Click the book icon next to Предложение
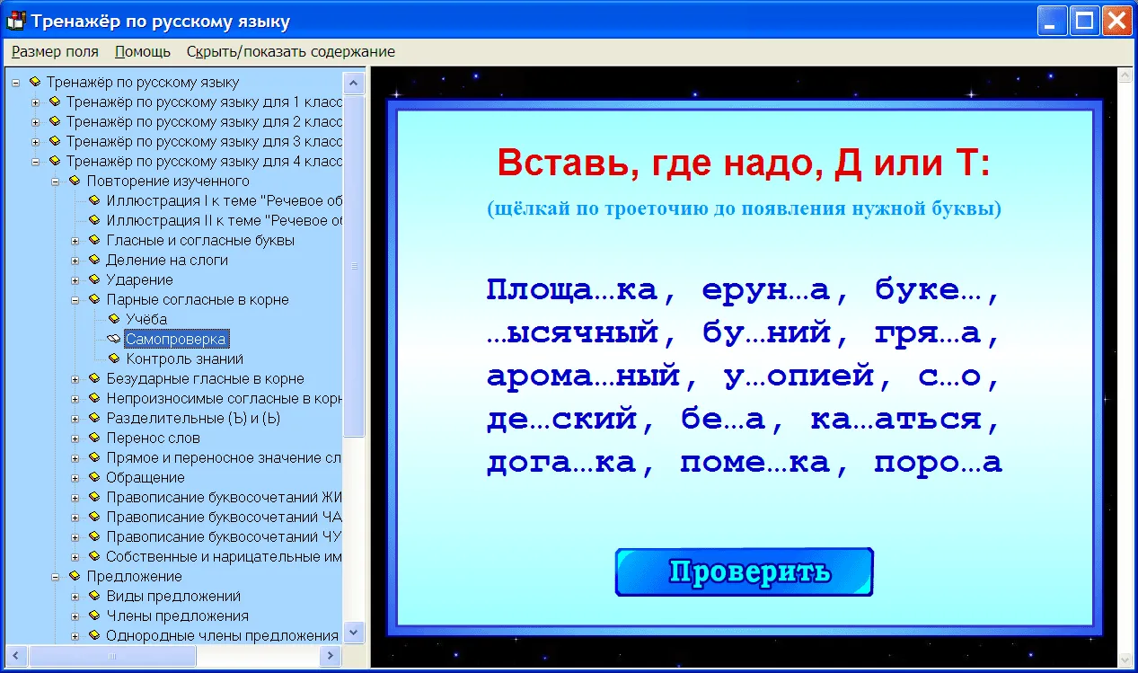The image size is (1138, 673). click(x=75, y=576)
